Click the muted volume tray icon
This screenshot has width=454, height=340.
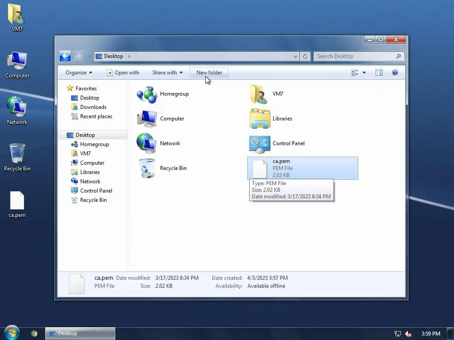pos(408,334)
